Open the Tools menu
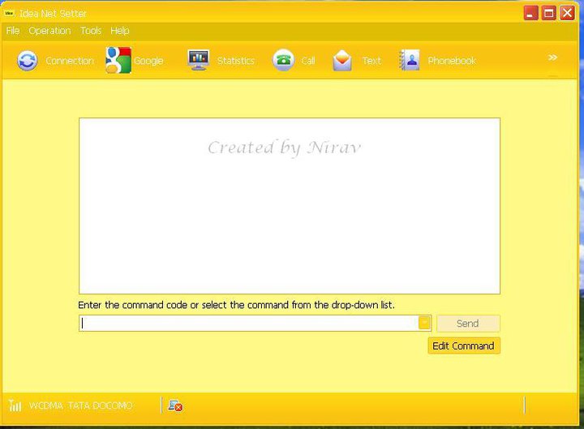584x429 pixels. point(91,31)
